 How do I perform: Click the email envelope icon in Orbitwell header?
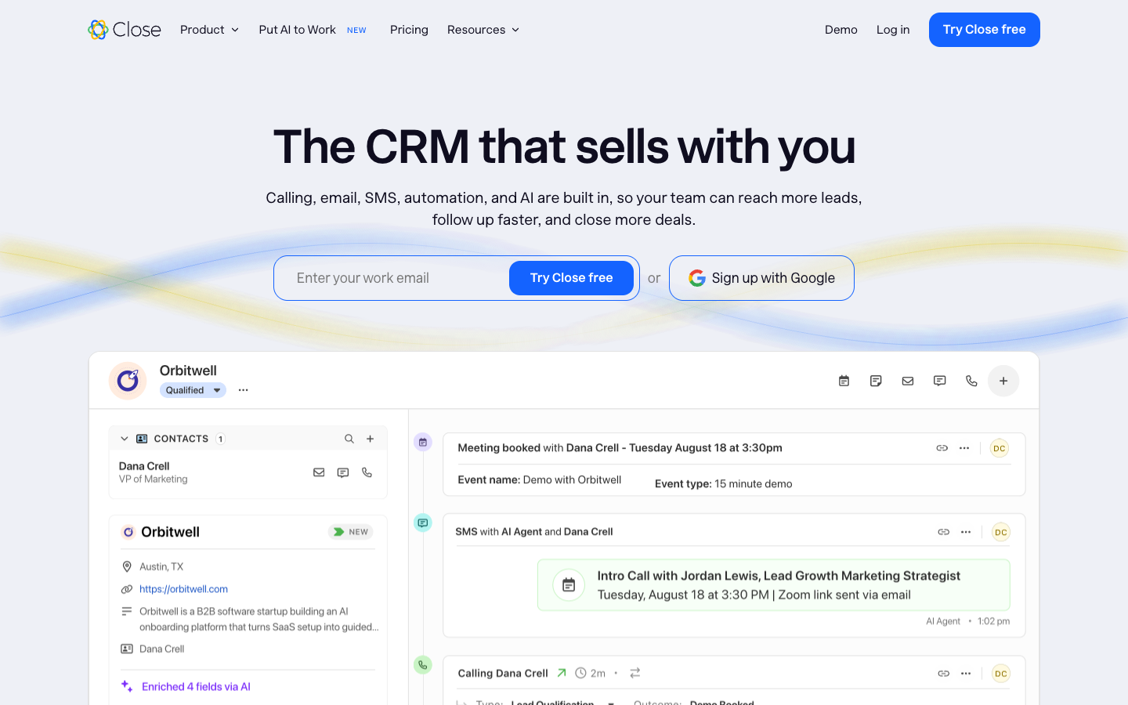[908, 381]
